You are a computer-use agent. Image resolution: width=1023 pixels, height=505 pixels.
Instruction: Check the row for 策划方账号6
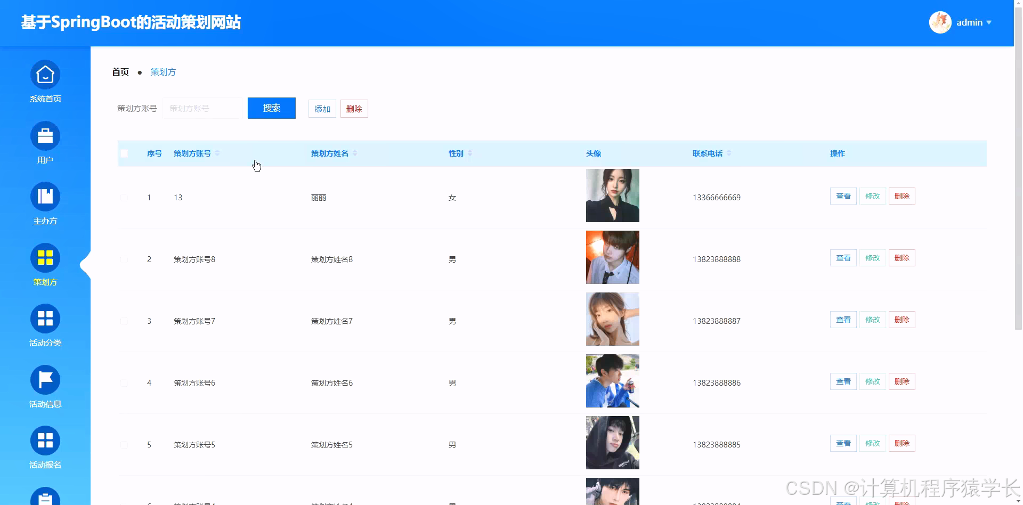(x=124, y=383)
